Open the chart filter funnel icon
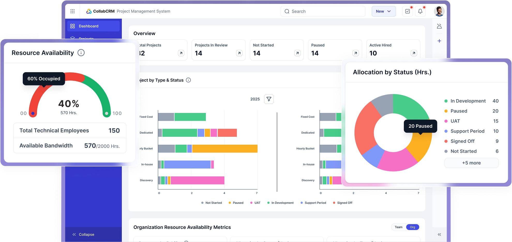Screen dimensions: 512x242 click(269, 99)
